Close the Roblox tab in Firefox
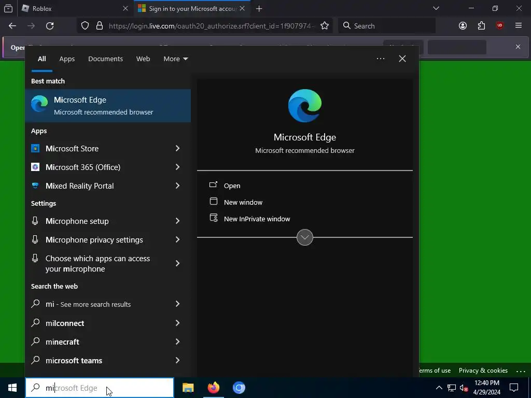531x398 pixels. (125, 8)
